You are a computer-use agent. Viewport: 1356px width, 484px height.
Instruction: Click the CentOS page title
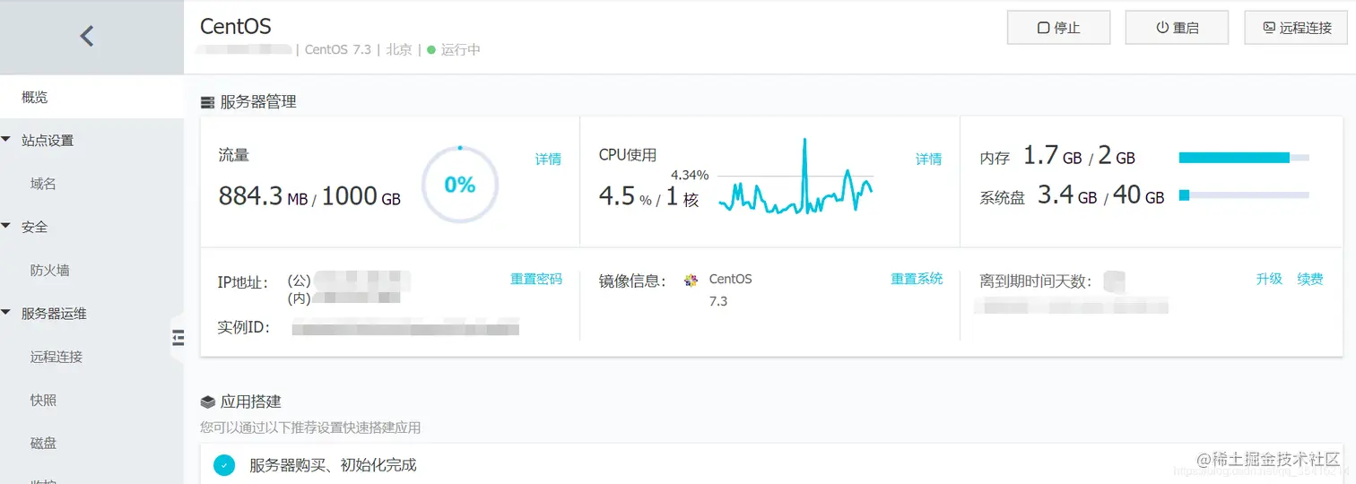click(x=236, y=26)
